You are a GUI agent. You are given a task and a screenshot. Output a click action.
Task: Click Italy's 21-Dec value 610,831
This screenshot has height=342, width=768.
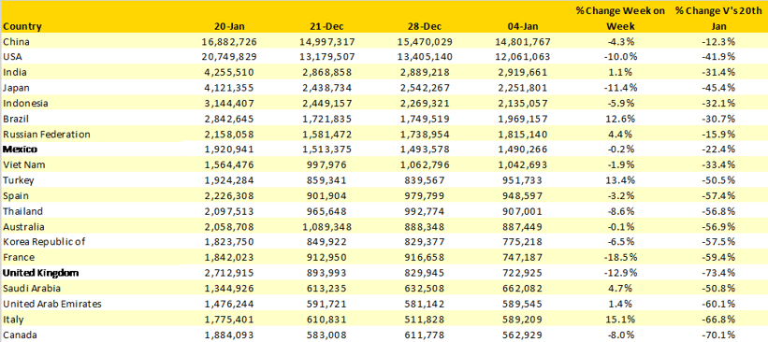pyautogui.click(x=326, y=320)
